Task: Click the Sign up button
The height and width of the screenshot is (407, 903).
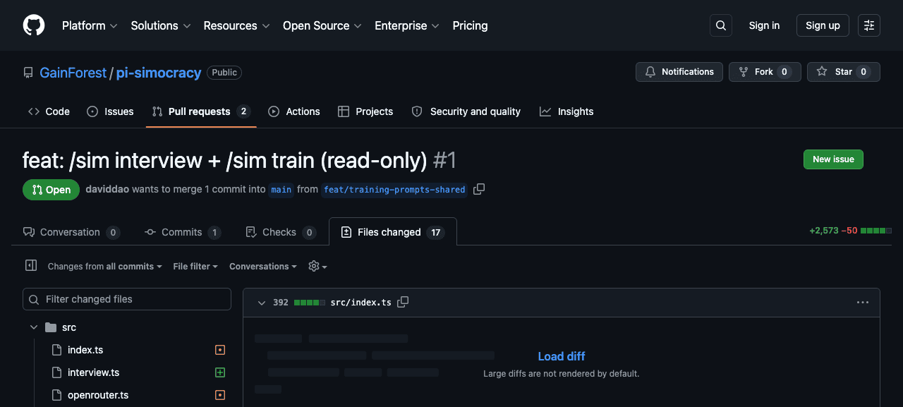Action: click(x=823, y=25)
